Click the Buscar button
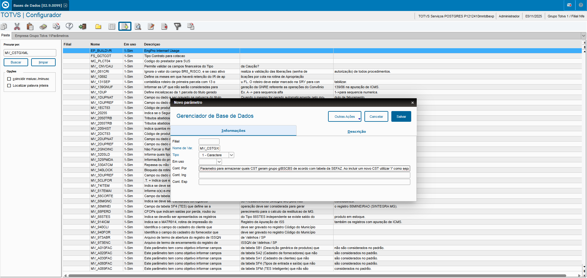The height and width of the screenshot is (278, 587). pyautogui.click(x=16, y=62)
